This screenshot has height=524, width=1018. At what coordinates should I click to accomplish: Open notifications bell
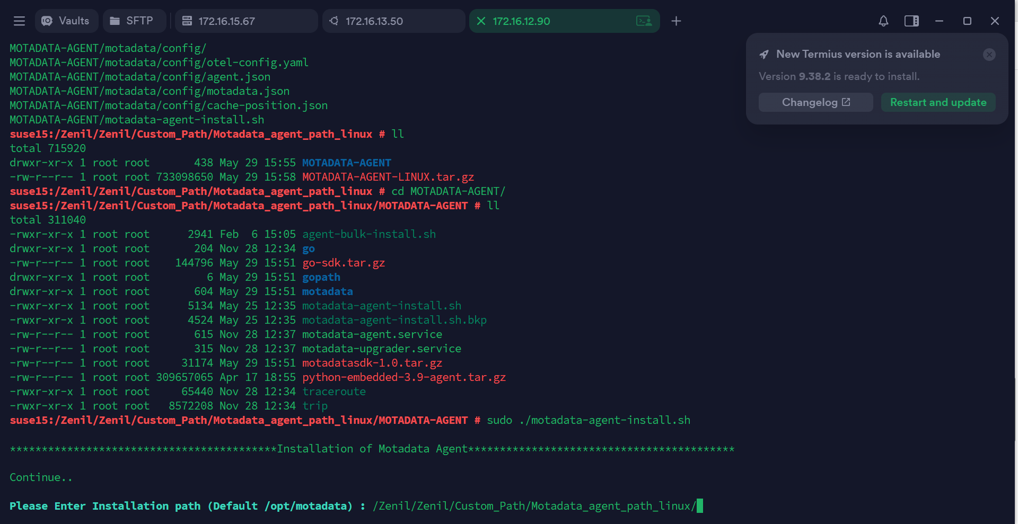click(883, 21)
